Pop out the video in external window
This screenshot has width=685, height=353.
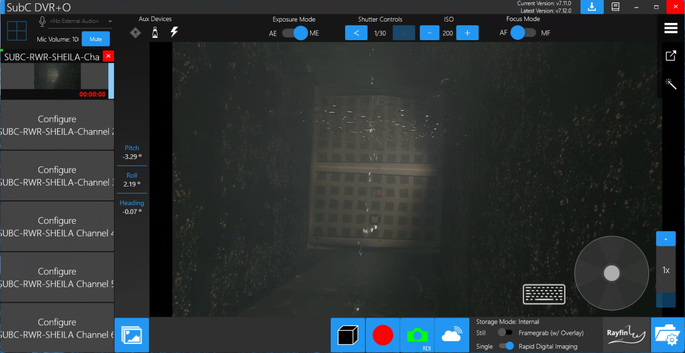coord(671,55)
